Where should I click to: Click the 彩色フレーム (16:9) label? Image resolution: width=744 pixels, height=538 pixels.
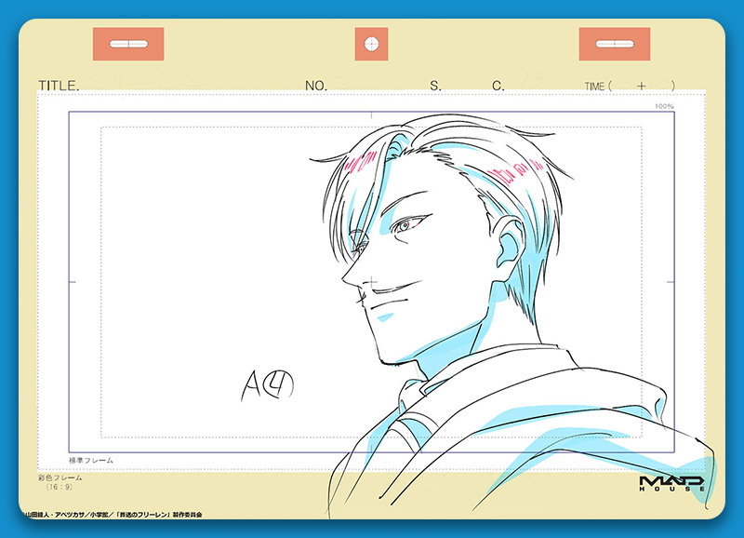60,482
